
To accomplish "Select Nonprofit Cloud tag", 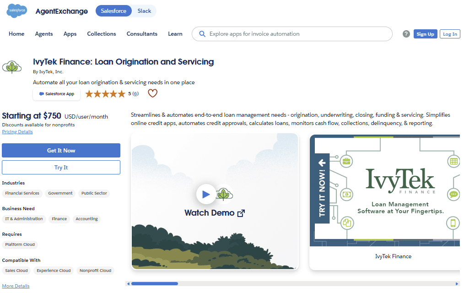I will click(x=95, y=271).
